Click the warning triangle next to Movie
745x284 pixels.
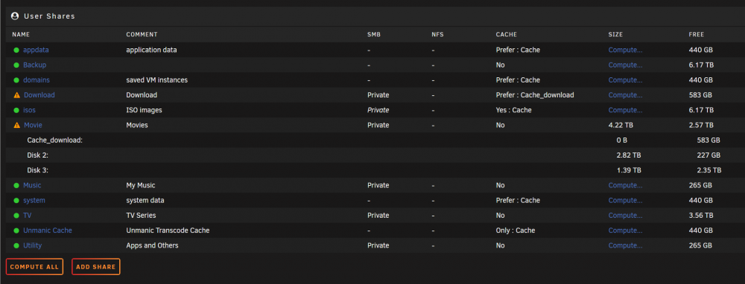[17, 125]
